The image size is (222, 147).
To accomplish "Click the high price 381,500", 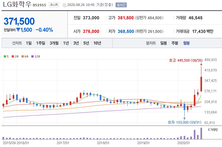I will point(126,18).
